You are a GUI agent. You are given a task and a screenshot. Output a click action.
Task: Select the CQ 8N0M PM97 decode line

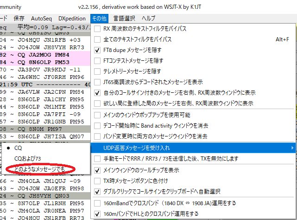click(45, 129)
